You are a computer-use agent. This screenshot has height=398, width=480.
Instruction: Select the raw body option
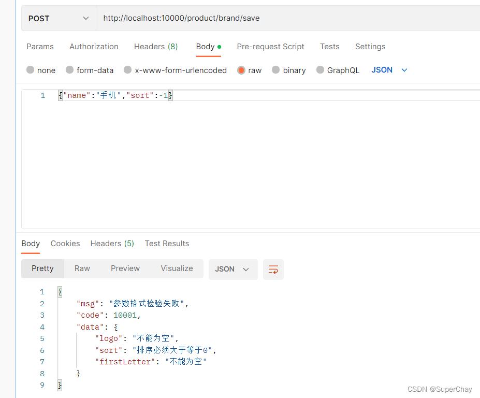(x=249, y=70)
